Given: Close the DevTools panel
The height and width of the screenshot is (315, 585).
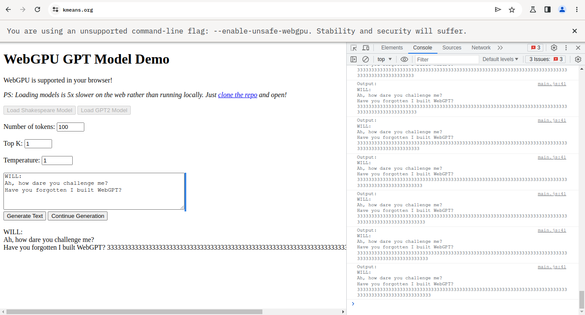Looking at the screenshot, I should coord(578,48).
